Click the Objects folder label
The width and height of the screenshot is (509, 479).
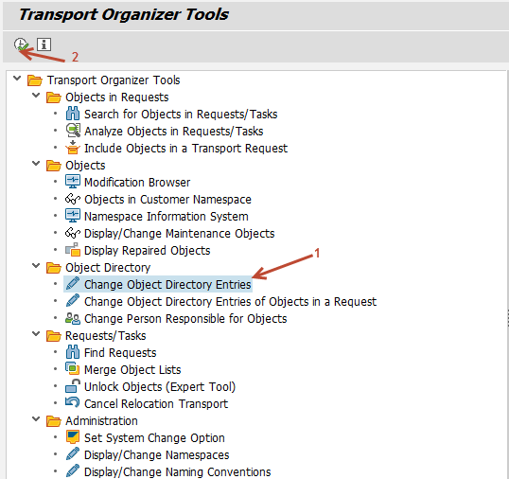click(85, 166)
